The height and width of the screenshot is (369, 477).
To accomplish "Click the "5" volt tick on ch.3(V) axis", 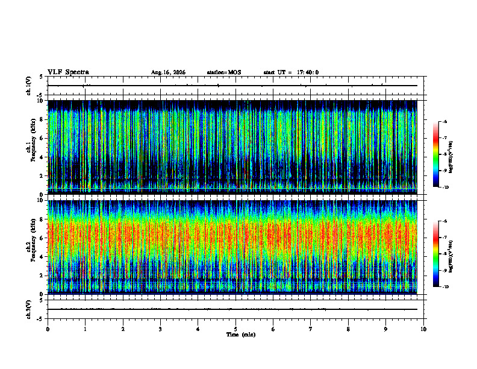I will [41, 300].
